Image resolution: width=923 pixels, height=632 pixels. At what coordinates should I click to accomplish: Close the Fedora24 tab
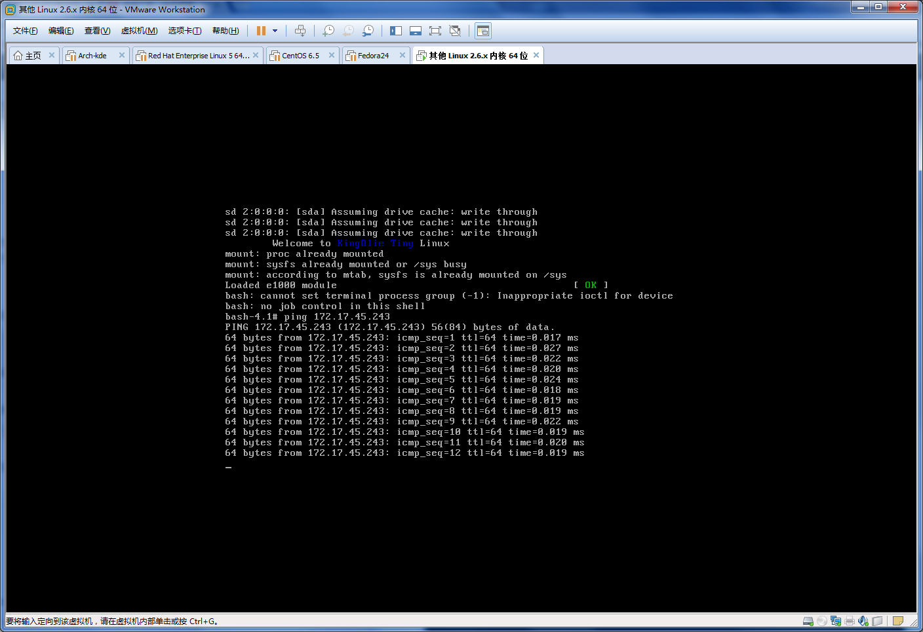(x=403, y=55)
